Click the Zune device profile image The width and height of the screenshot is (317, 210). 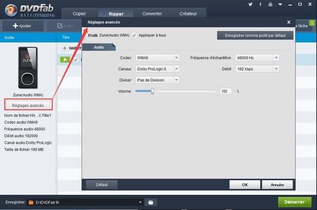pyautogui.click(x=28, y=68)
